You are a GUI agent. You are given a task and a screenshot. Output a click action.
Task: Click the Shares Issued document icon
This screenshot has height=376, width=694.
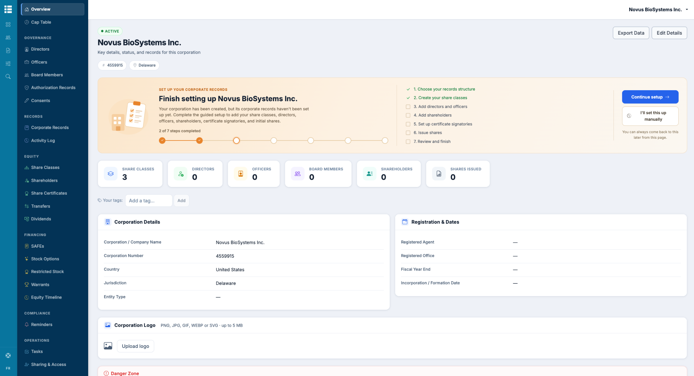pos(439,174)
